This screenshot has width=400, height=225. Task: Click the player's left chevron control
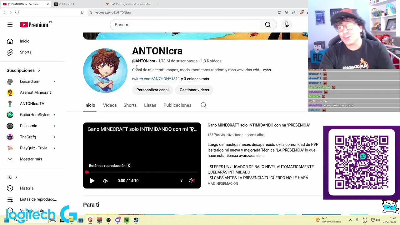coord(181,181)
